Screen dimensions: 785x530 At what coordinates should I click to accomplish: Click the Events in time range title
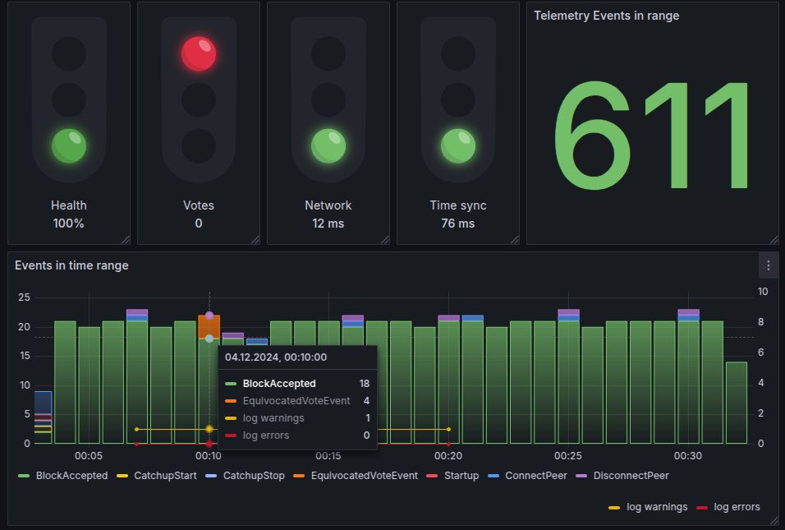pos(71,265)
